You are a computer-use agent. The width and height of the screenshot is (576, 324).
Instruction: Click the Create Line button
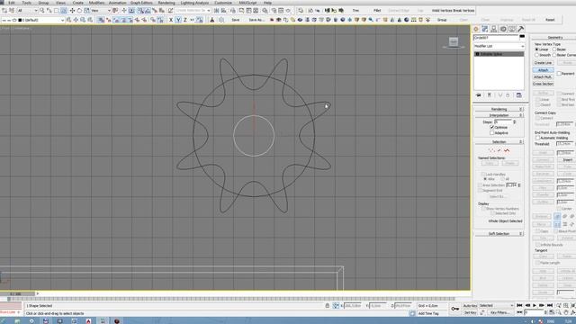click(543, 63)
